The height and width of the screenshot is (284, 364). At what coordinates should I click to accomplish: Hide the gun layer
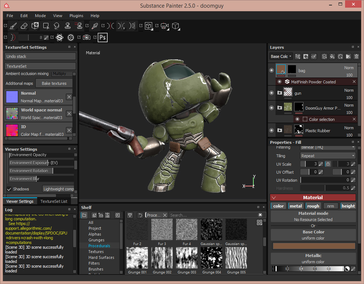tap(272, 93)
